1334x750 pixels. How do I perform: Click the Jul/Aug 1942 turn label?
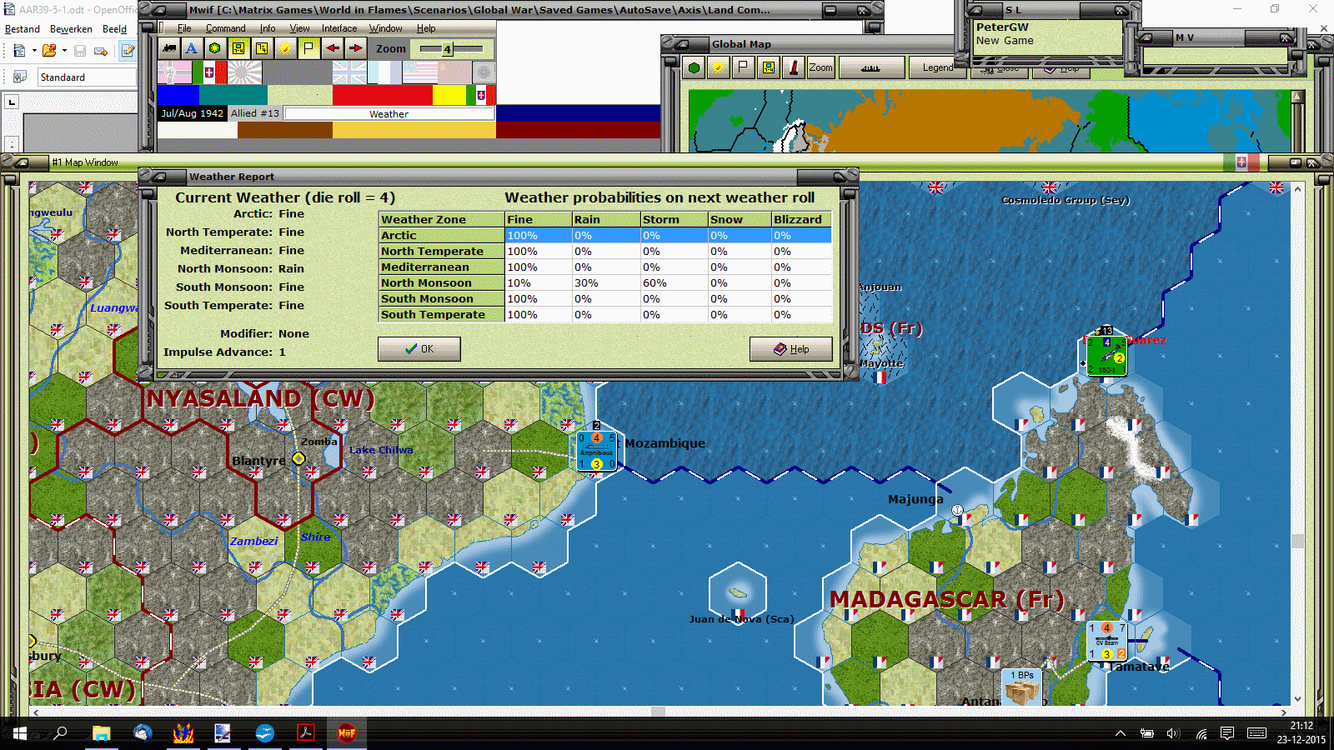(193, 113)
